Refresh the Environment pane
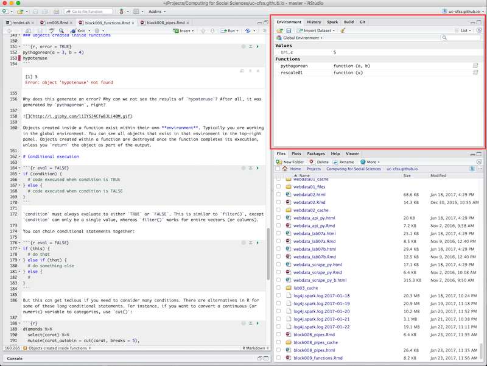Image resolution: width=487 pixels, height=366 pixels. (x=479, y=30)
